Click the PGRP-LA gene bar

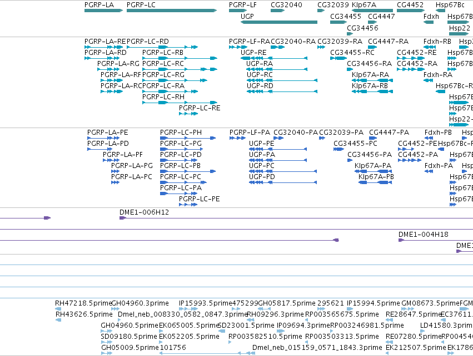pos(103,11)
